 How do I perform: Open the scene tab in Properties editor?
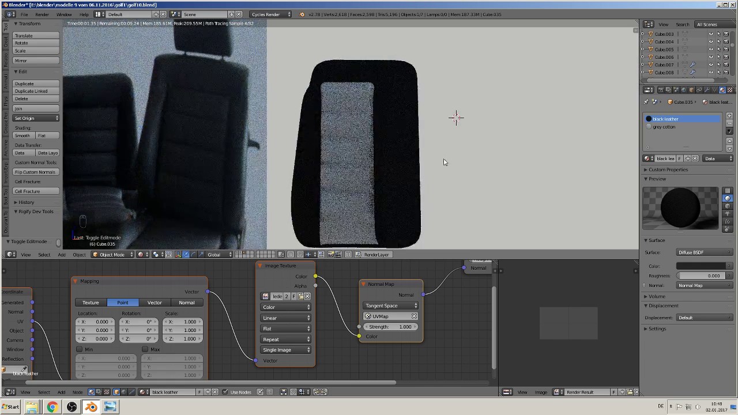point(676,90)
